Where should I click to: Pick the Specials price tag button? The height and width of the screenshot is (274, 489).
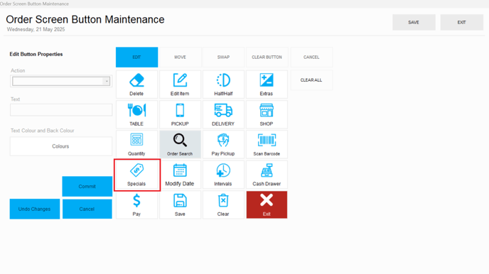(x=136, y=175)
